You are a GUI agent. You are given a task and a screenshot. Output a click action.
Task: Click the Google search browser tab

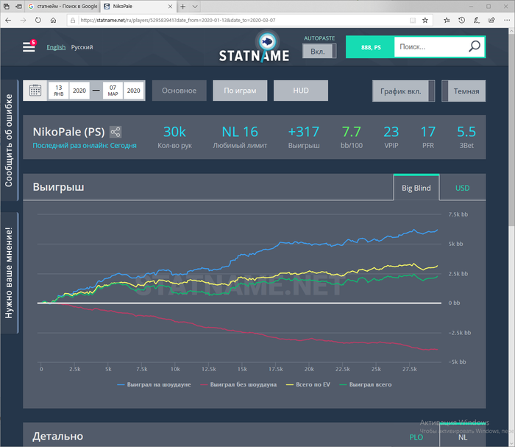(63, 6)
